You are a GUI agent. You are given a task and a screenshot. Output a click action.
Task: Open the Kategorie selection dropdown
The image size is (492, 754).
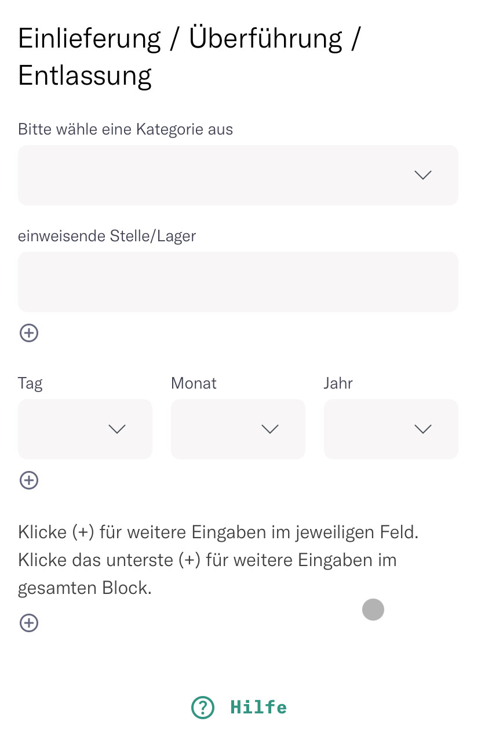[x=238, y=175]
